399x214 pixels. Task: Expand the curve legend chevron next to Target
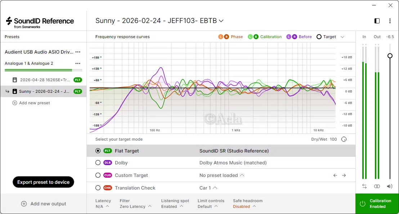point(342,37)
